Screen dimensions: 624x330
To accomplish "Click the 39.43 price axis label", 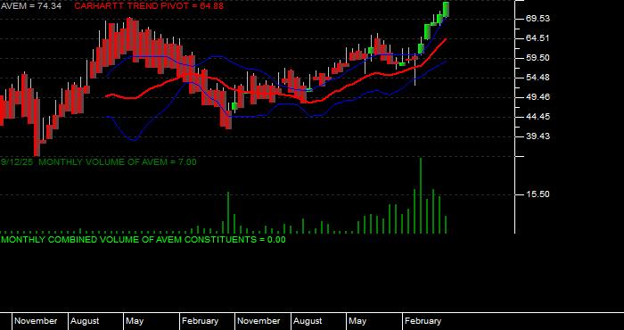I will tap(538, 136).
